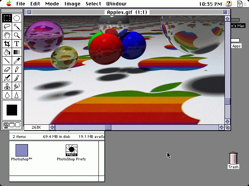This screenshot has width=249, height=186.
Task: Switch to the rightmost screen mode icon
Action: coord(18,125)
